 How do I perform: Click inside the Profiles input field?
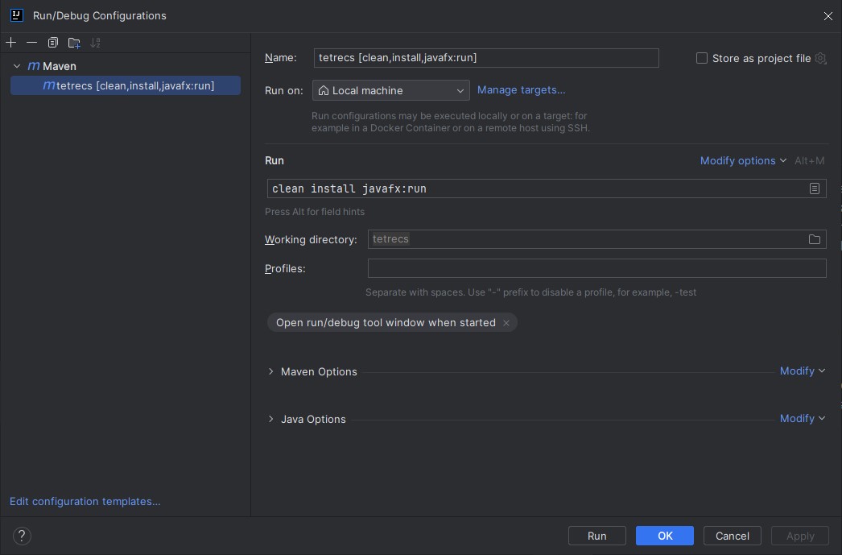pos(596,268)
